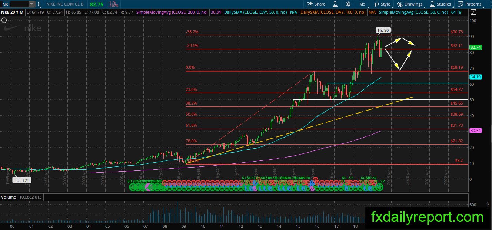The width and height of the screenshot is (492, 230).
Task: Open the Mo timeframe selector
Action: click(x=362, y=4)
